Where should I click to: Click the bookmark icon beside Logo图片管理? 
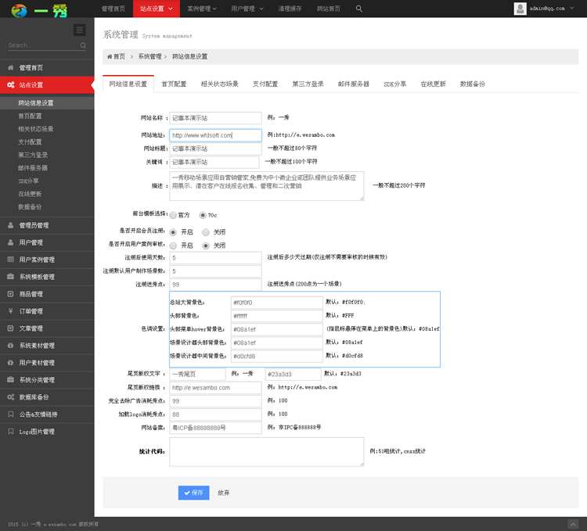[10, 432]
